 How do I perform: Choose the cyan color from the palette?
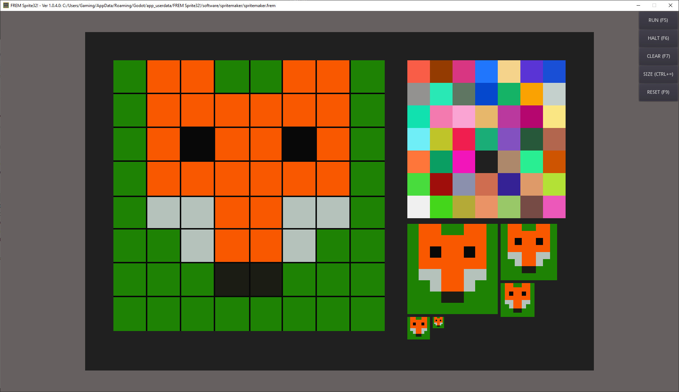[x=419, y=139]
